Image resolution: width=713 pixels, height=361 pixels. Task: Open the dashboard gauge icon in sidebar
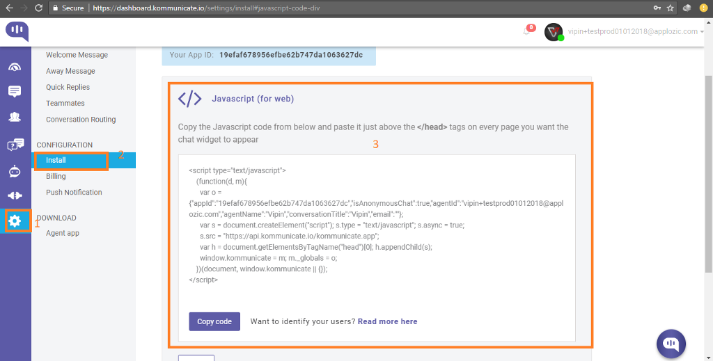click(15, 67)
